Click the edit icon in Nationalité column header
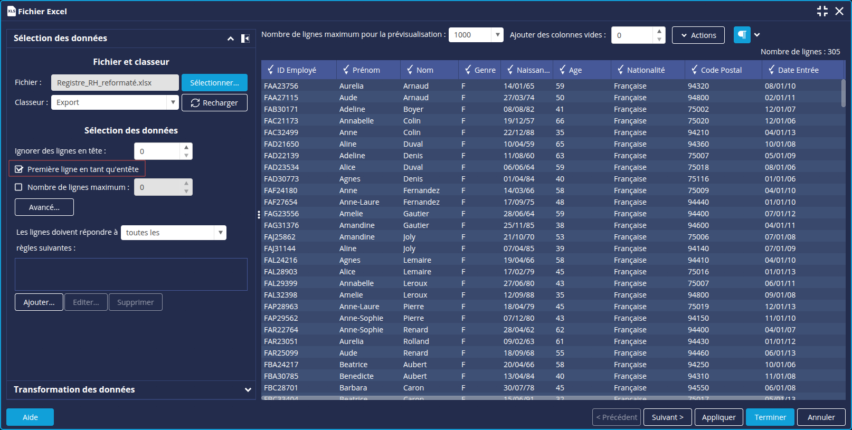The image size is (852, 430). pyautogui.click(x=620, y=70)
